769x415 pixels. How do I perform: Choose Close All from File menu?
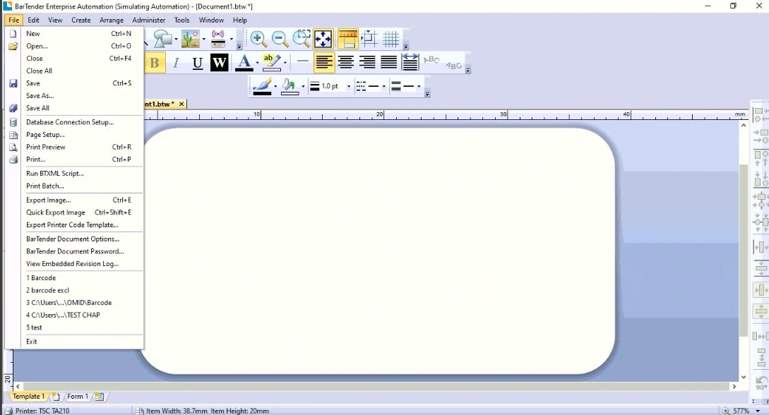point(40,71)
